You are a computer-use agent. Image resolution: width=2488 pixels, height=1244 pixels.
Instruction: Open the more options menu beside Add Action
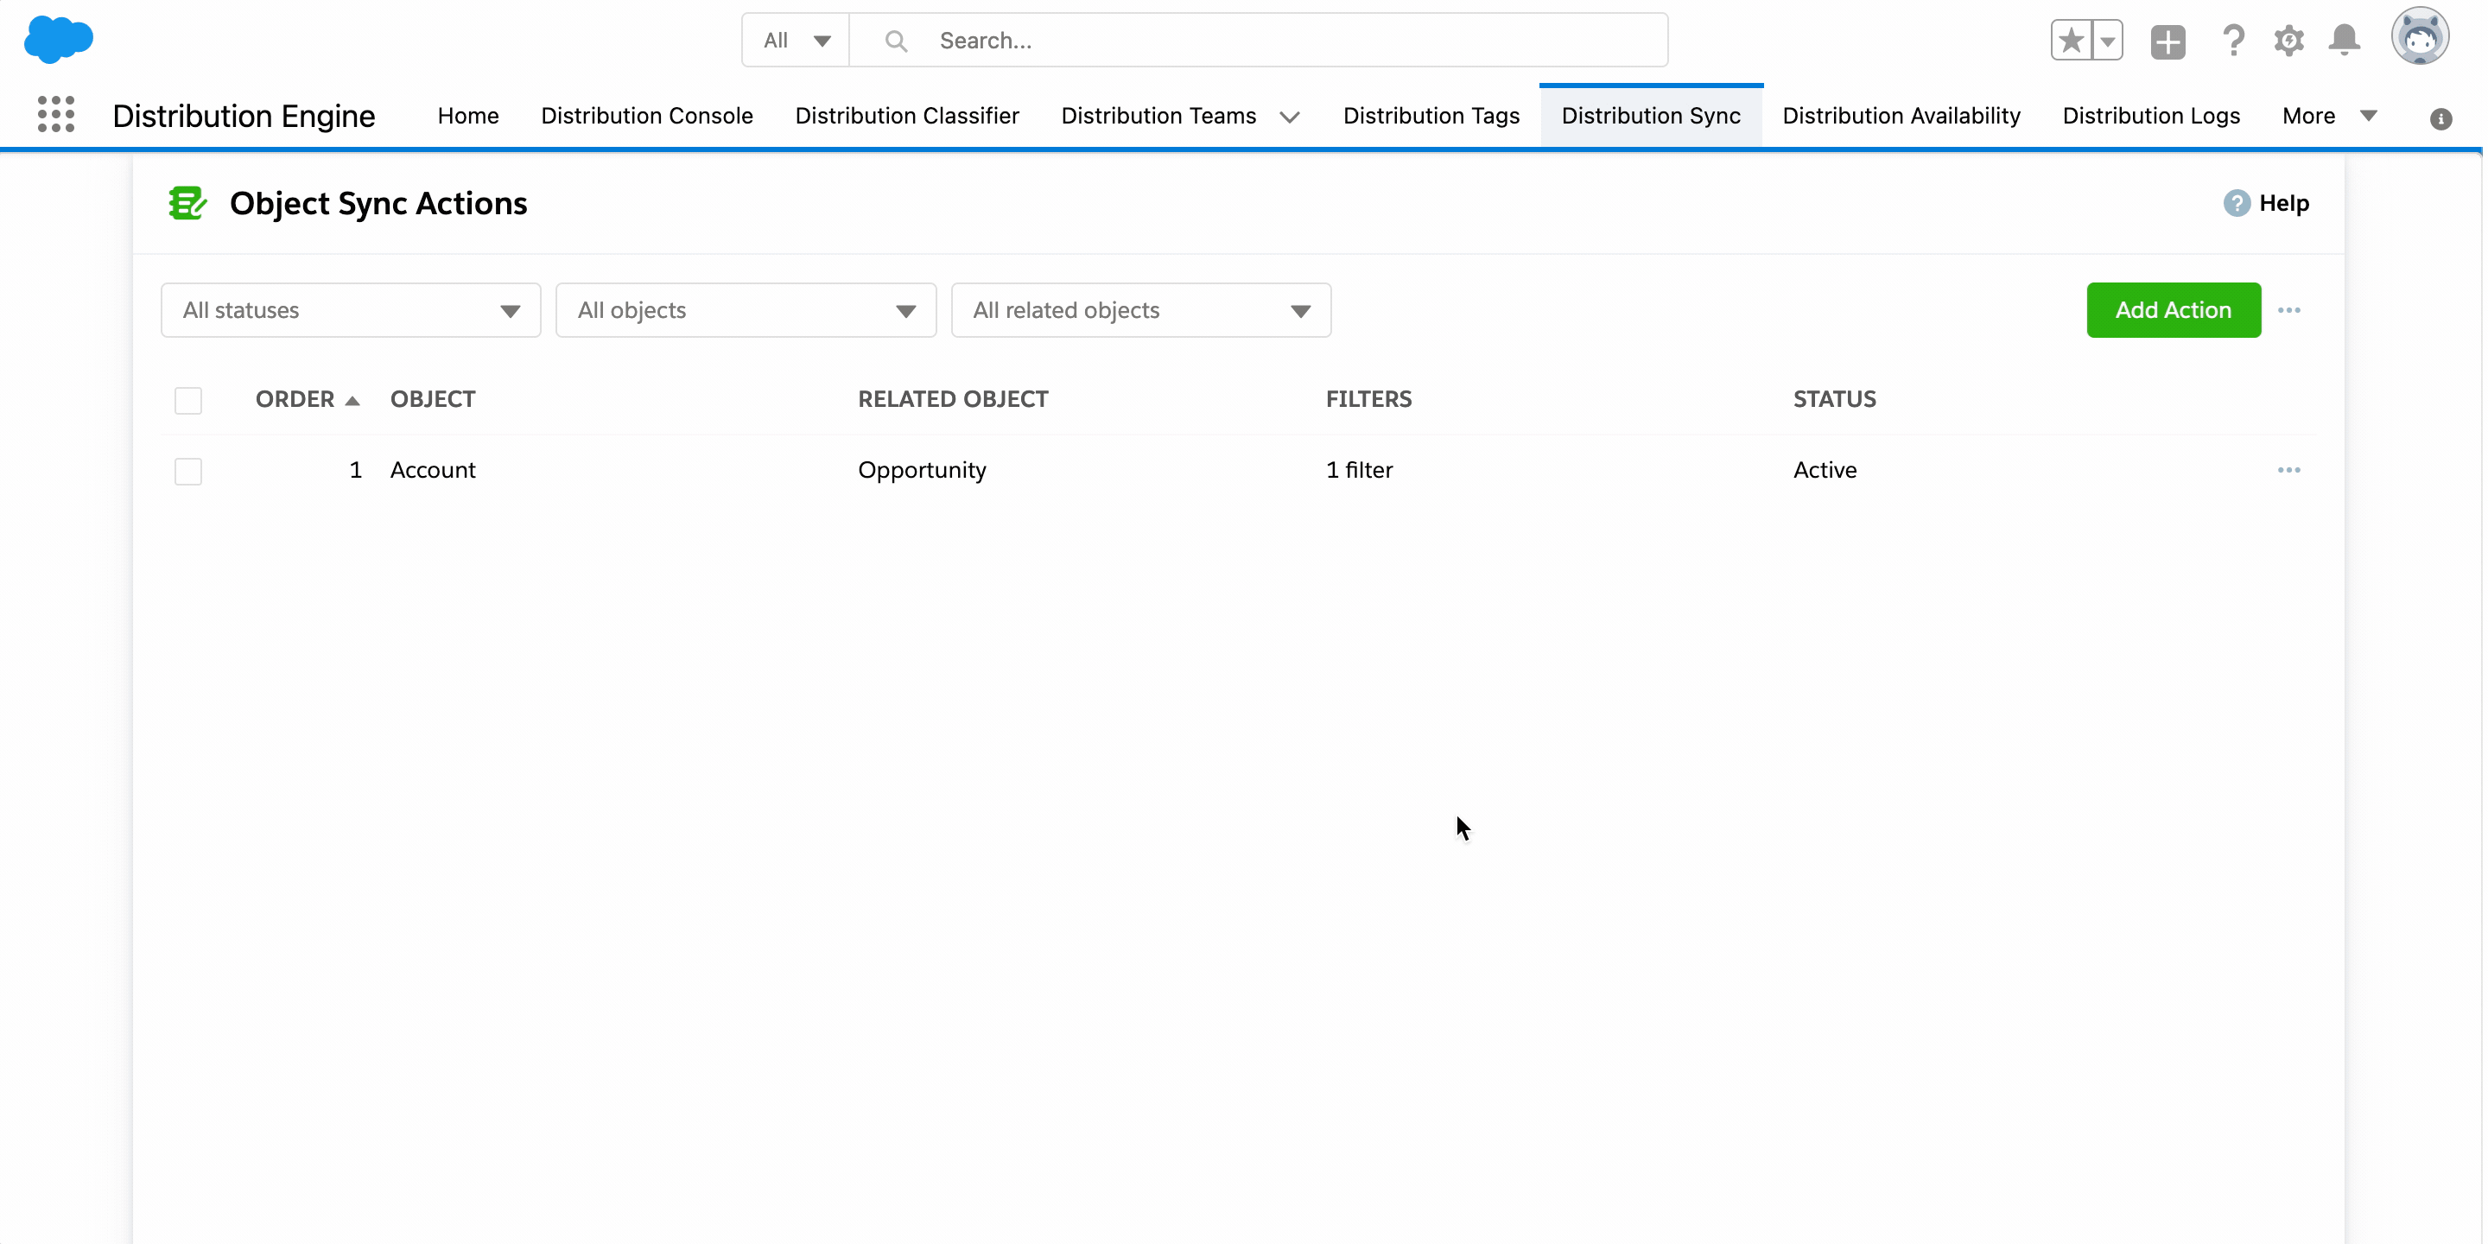pos(2288,310)
